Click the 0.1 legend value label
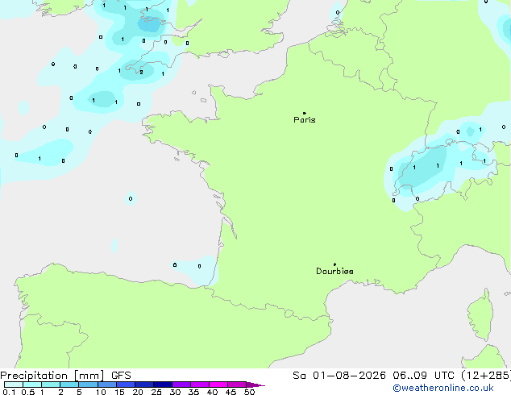 point(9,392)
